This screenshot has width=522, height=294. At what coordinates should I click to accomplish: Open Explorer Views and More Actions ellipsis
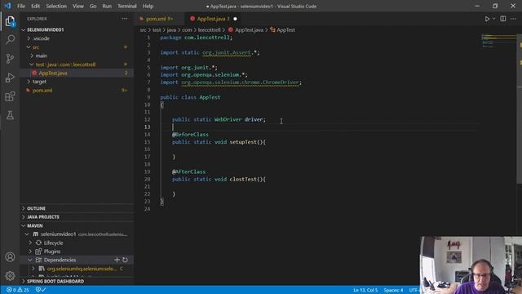click(125, 19)
